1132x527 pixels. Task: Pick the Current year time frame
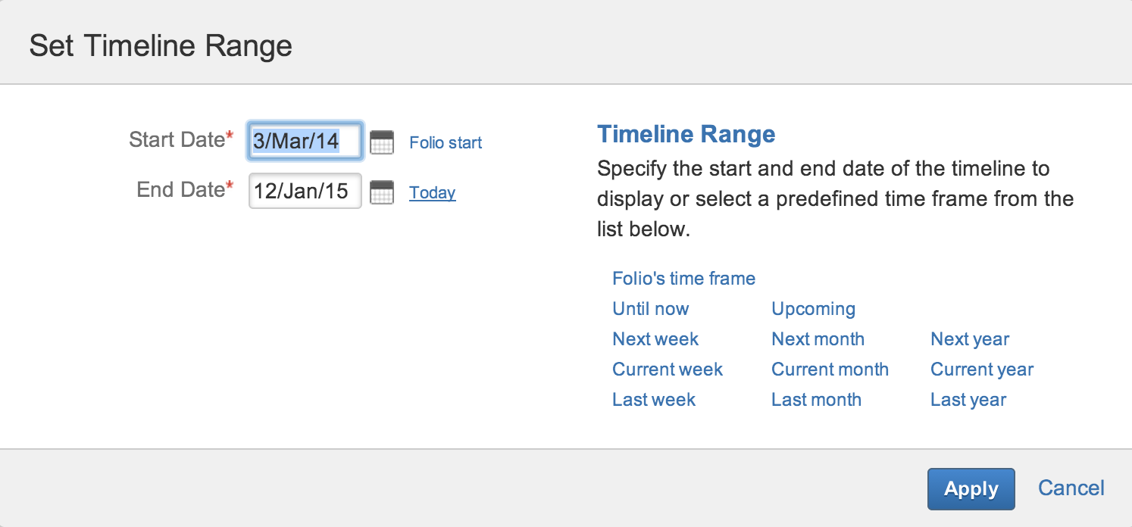(982, 370)
